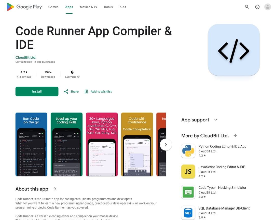Click the Code Runner app icon
Image resolution: width=275 pixels, height=220 pixels.
233,50
